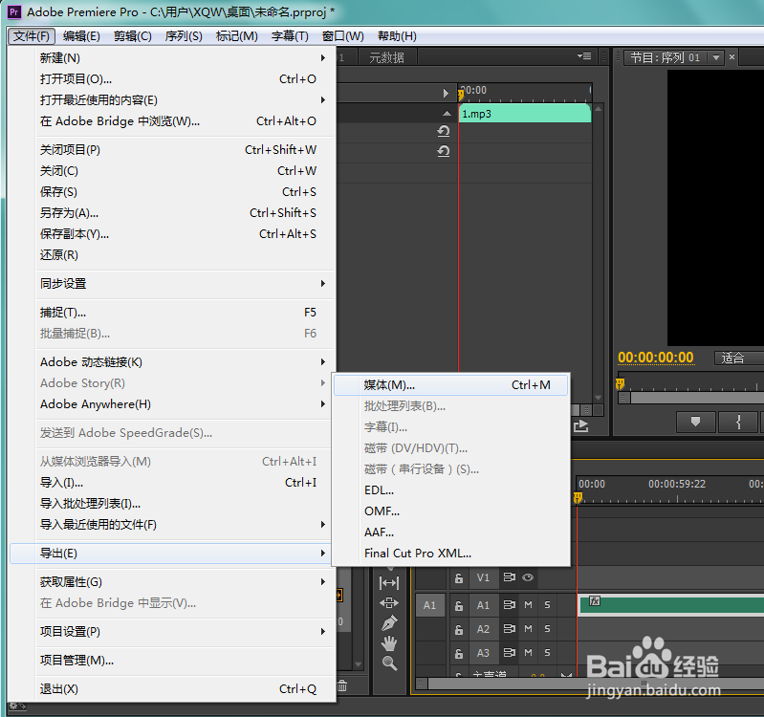Choose AAF... export option
Viewport: 764px width, 717px height.
click(450, 532)
